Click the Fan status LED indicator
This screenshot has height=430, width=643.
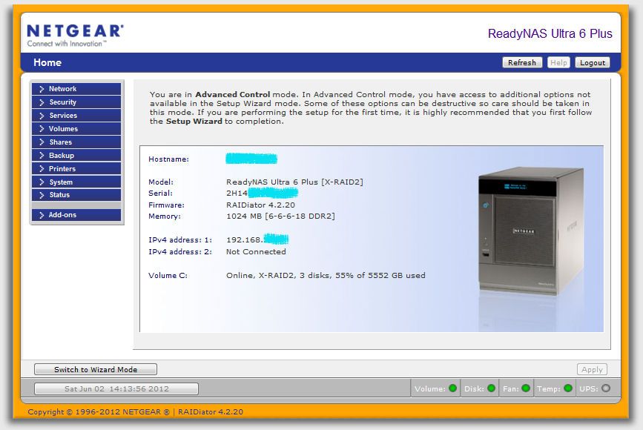(526, 388)
